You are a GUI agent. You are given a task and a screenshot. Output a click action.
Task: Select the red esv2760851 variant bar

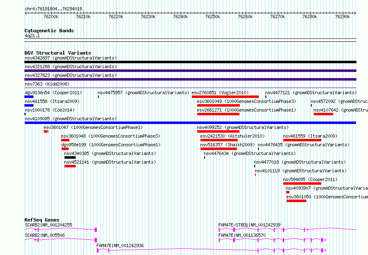coord(225,97)
